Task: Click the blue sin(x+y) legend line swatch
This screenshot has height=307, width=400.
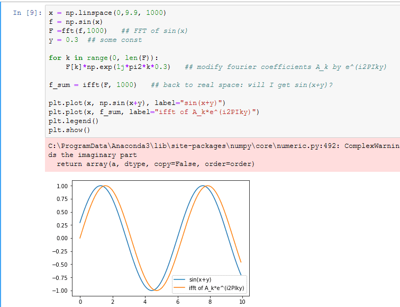Action: click(x=179, y=279)
